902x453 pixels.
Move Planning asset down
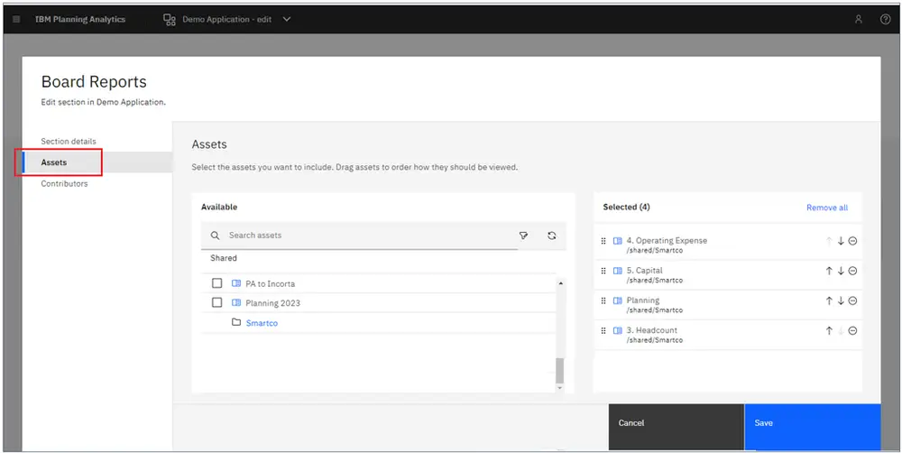pyautogui.click(x=841, y=300)
